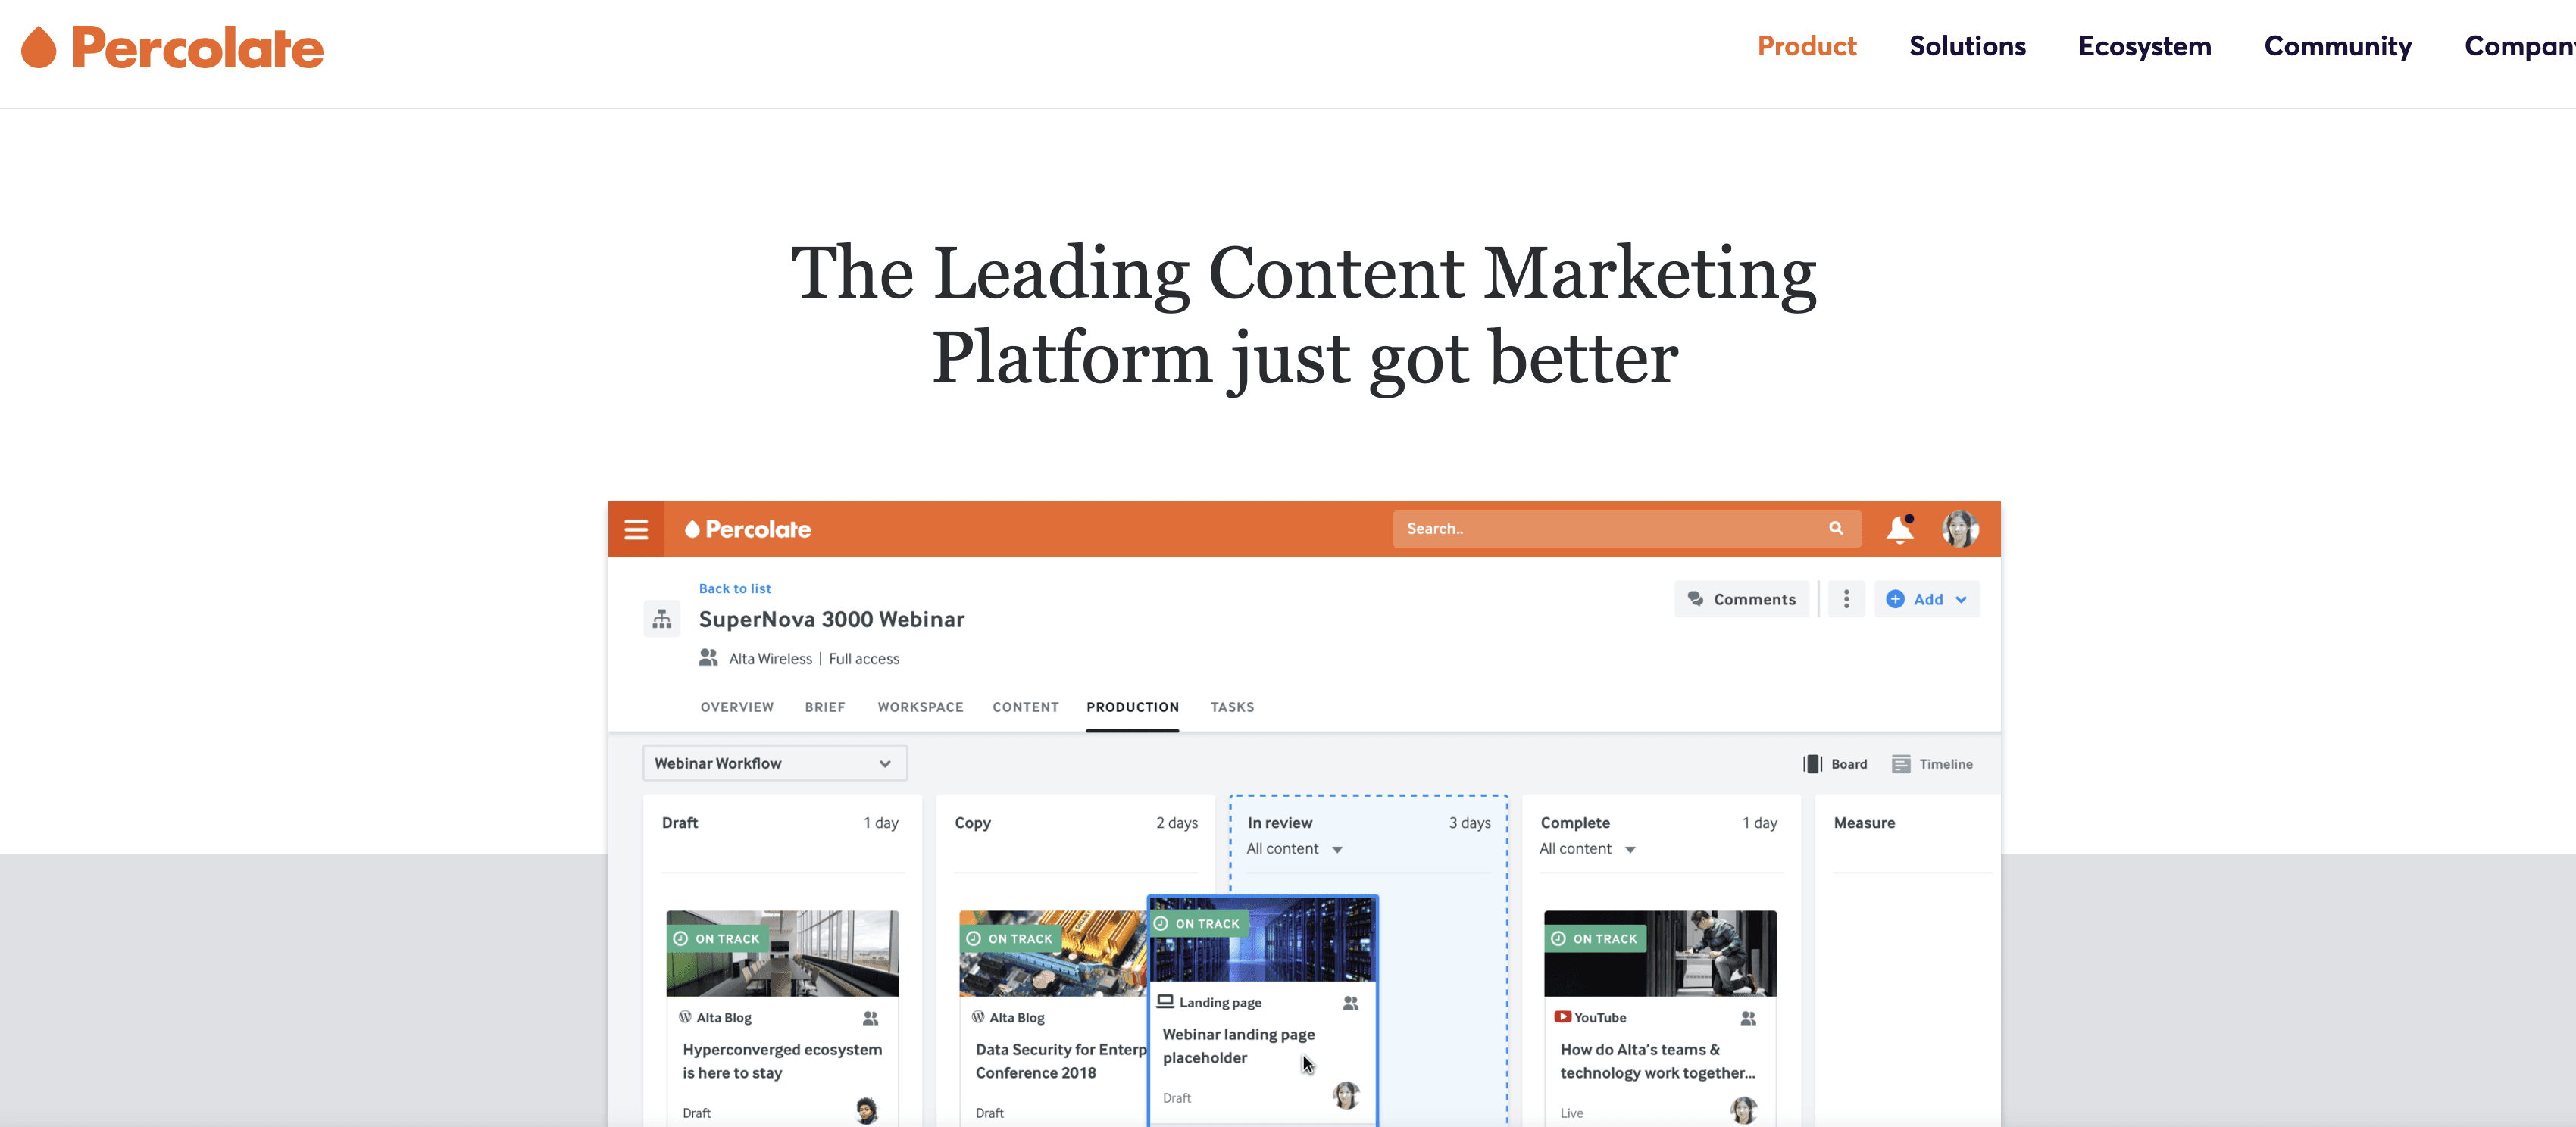The image size is (2576, 1127).
Task: Click the team icon next to Alta Wireless
Action: click(708, 658)
